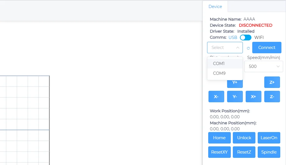
Task: Click the Work Position coordinates value
Action: pos(225,117)
